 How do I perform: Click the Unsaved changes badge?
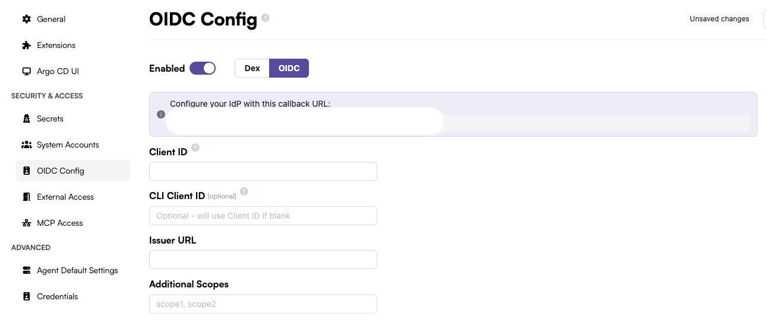719,19
